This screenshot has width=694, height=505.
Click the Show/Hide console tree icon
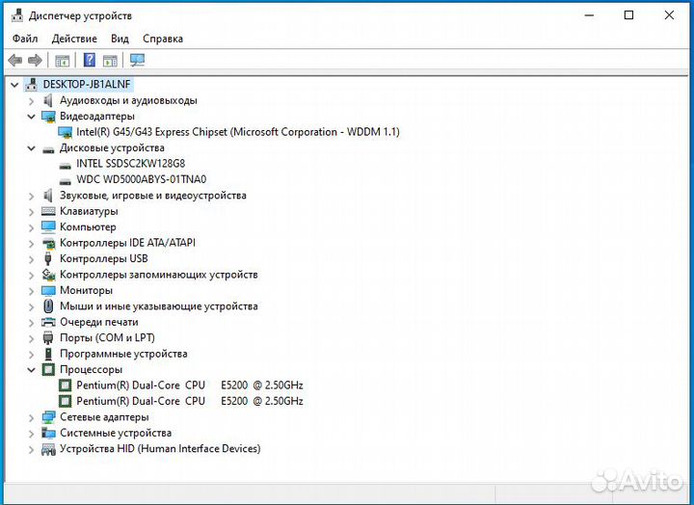pos(63,61)
